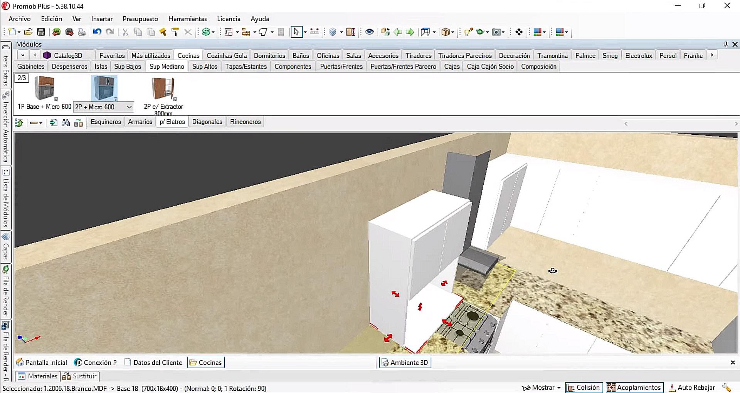Click the Undo arrow icon
Viewport: 740px width, 393px height.
(97, 32)
